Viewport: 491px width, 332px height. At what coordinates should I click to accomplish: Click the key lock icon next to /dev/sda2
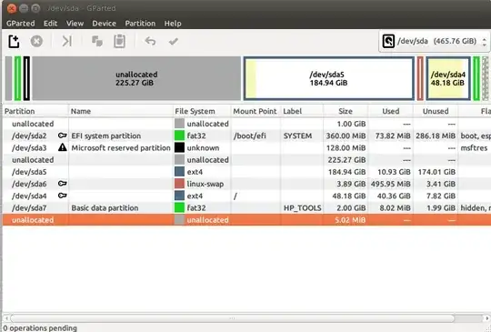tap(63, 136)
